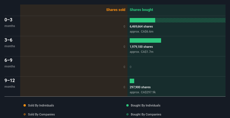Viewport: 230px width, 118px height.
Task: Select the Sold By Individuals legend label
Action: pos(41,105)
